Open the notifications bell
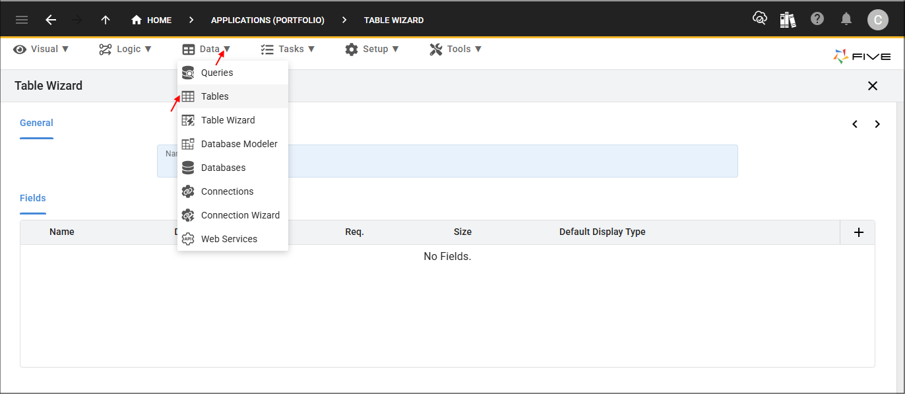Viewport: 905px width, 394px height. tap(846, 19)
